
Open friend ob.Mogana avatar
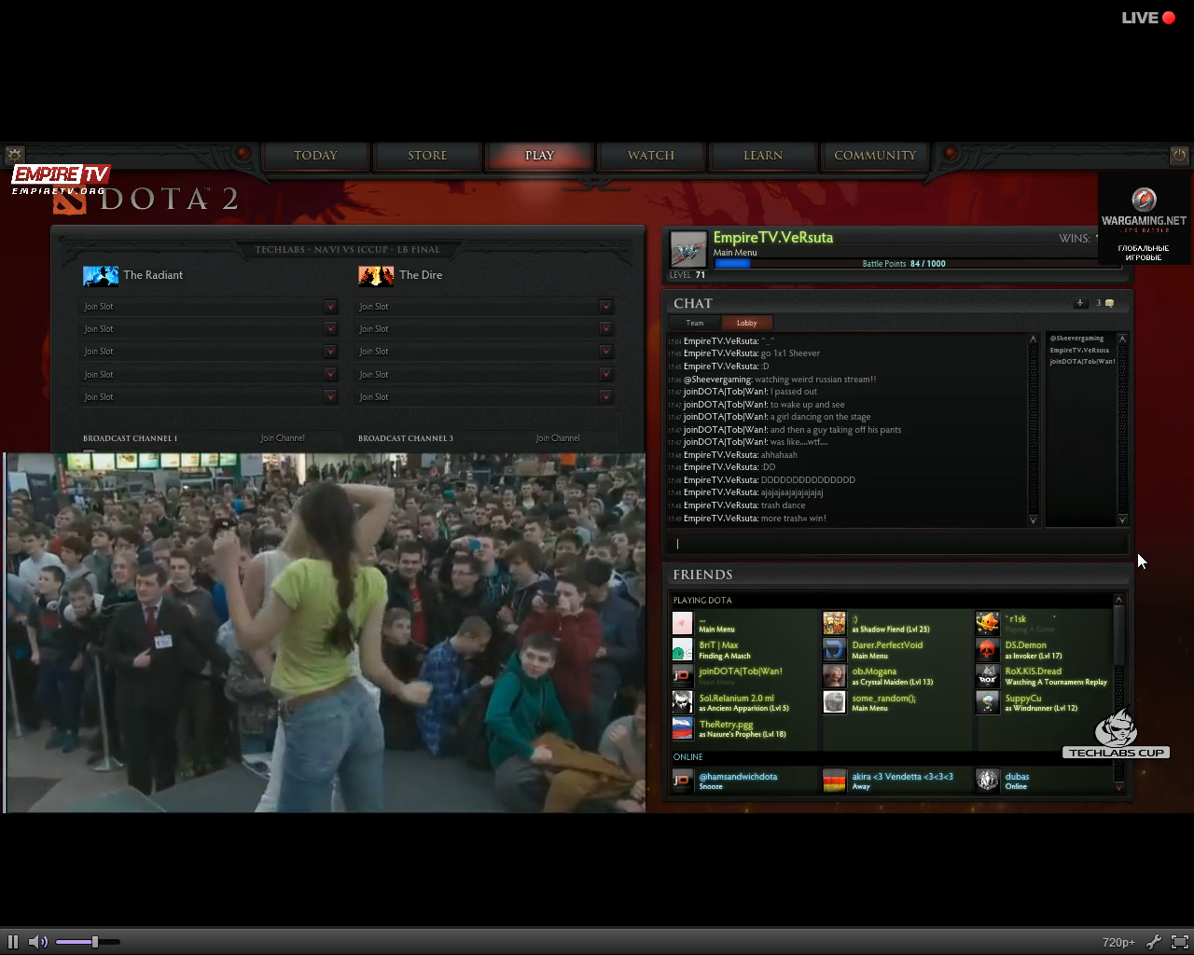[x=834, y=676]
